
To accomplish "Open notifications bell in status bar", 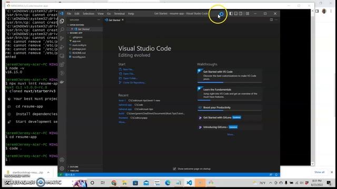I will coord(276,175).
